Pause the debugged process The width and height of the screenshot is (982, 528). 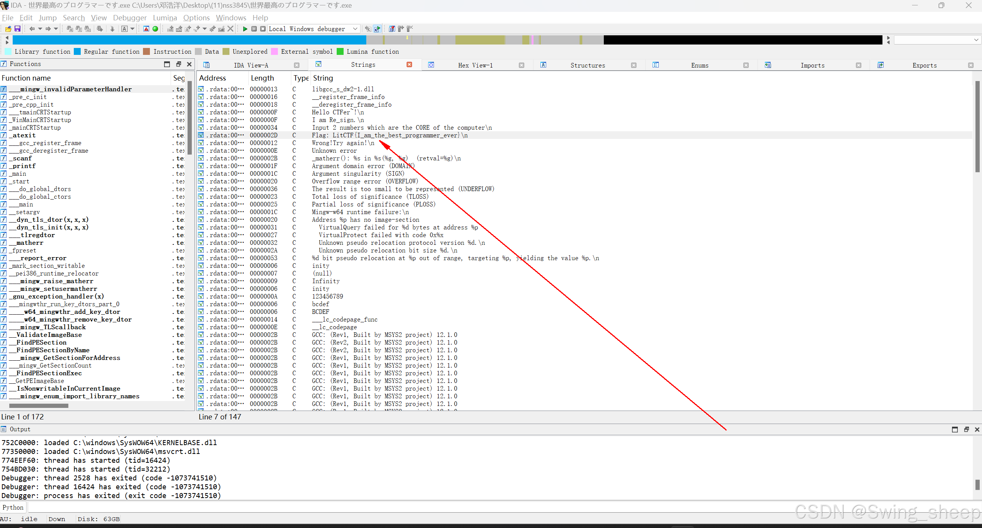(254, 29)
